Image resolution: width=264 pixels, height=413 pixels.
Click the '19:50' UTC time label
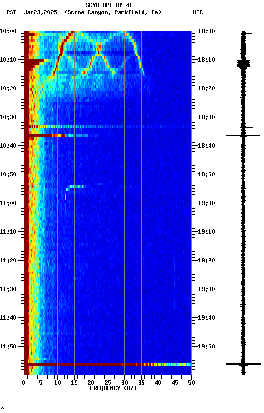coord(206,347)
